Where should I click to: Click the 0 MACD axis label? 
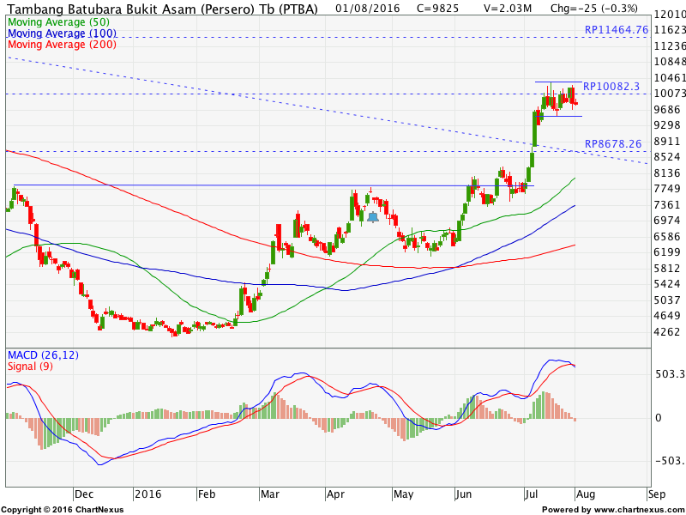click(x=658, y=418)
